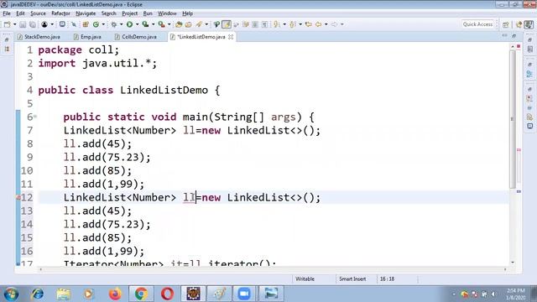
Task: Switch to the Java EE perspective icon
Action: tap(519, 24)
